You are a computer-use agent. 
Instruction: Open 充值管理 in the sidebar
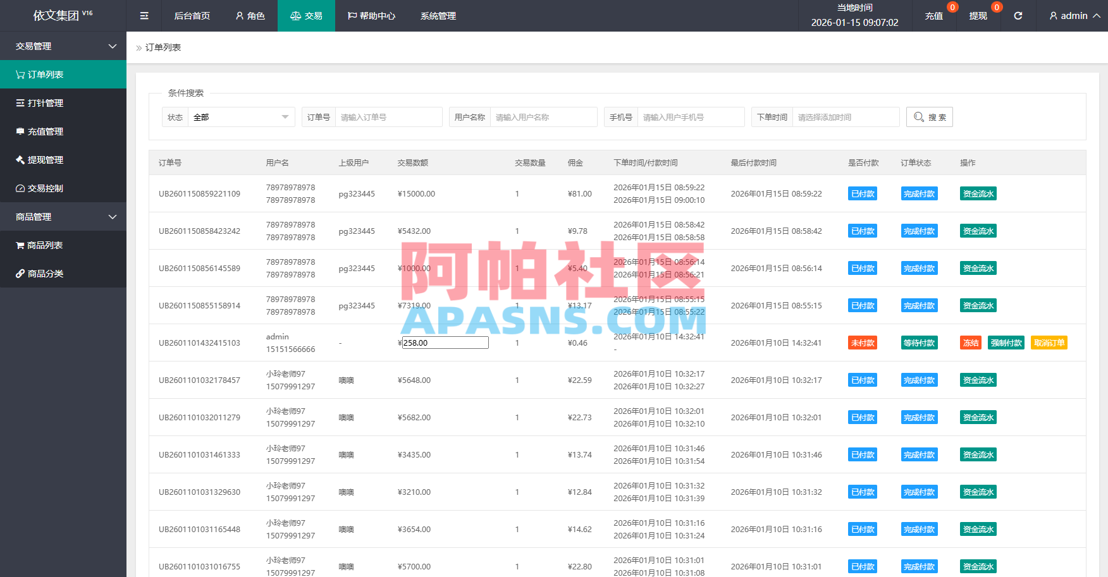click(x=63, y=131)
